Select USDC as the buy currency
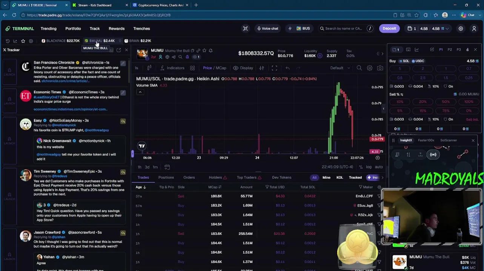Image resolution: width=484 pixels, height=271 pixels. pyautogui.click(x=418, y=61)
